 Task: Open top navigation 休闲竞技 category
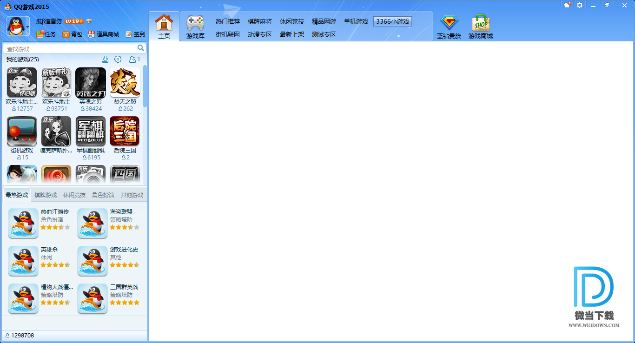[292, 21]
